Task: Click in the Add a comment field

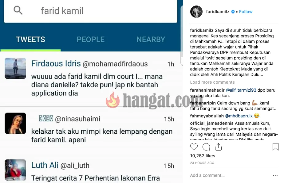Action: (207, 175)
